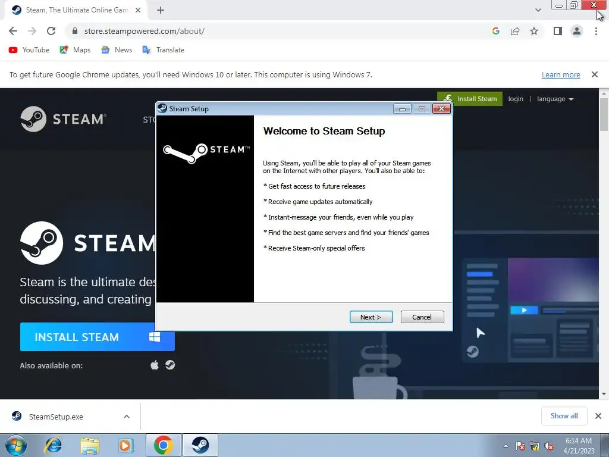Minimize the Steam Setup window
The image size is (609, 457).
click(402, 109)
